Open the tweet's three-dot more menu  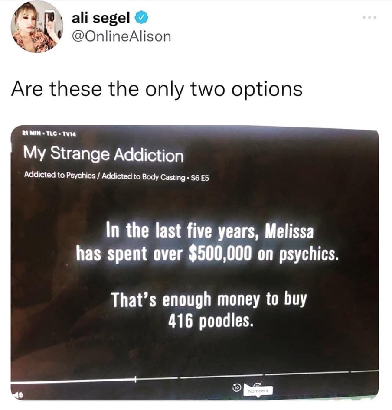click(x=369, y=17)
